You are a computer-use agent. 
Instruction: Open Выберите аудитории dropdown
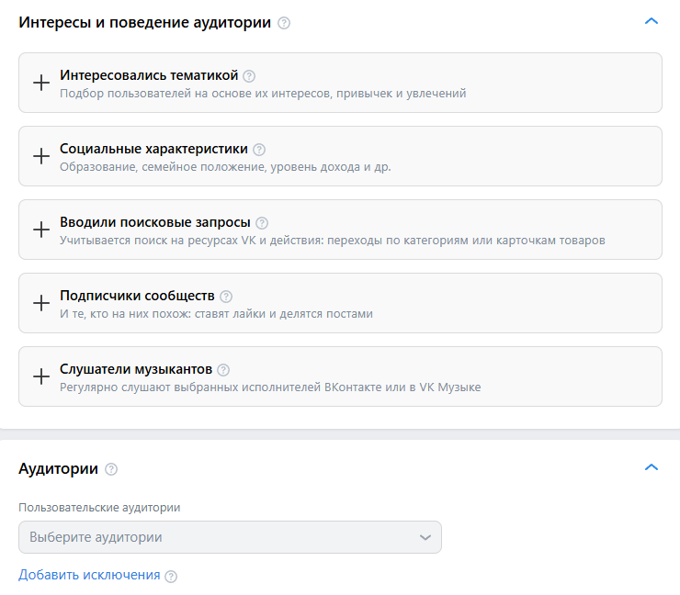tap(230, 537)
